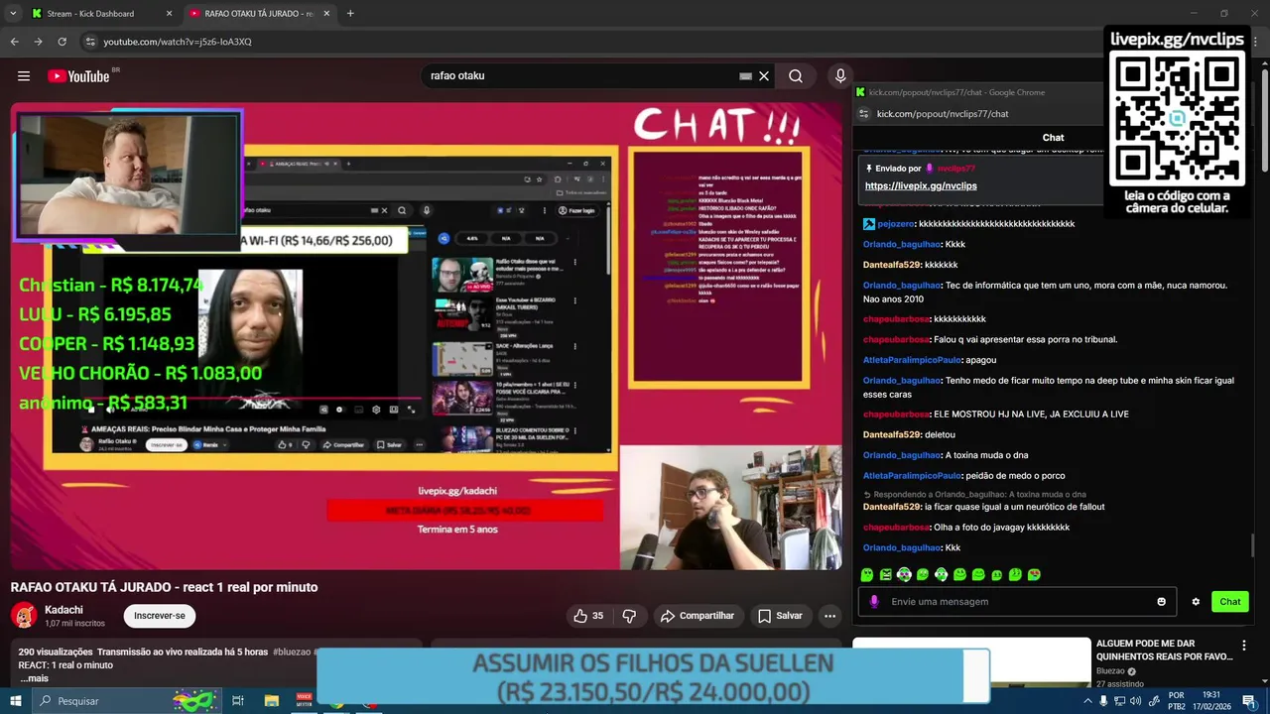Open the livepix.gg/nvclips link in chat
The width and height of the screenshot is (1270, 714).
(921, 185)
